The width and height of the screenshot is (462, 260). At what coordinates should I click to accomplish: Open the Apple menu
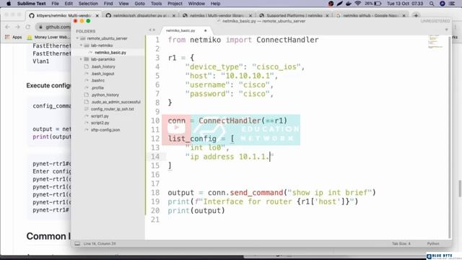pos(9,4)
